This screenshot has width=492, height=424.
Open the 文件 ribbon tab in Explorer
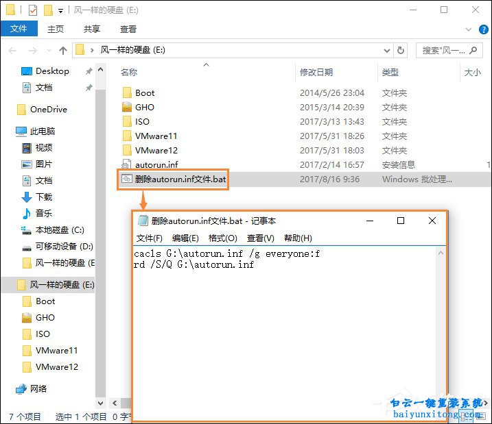(19, 29)
